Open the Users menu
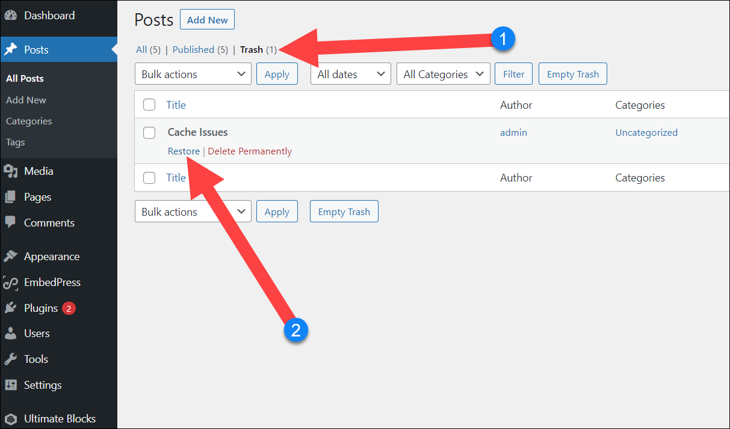730x429 pixels. 58,333
